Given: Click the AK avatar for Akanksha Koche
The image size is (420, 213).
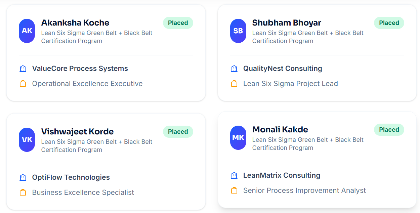Looking at the screenshot, I should (x=27, y=31).
